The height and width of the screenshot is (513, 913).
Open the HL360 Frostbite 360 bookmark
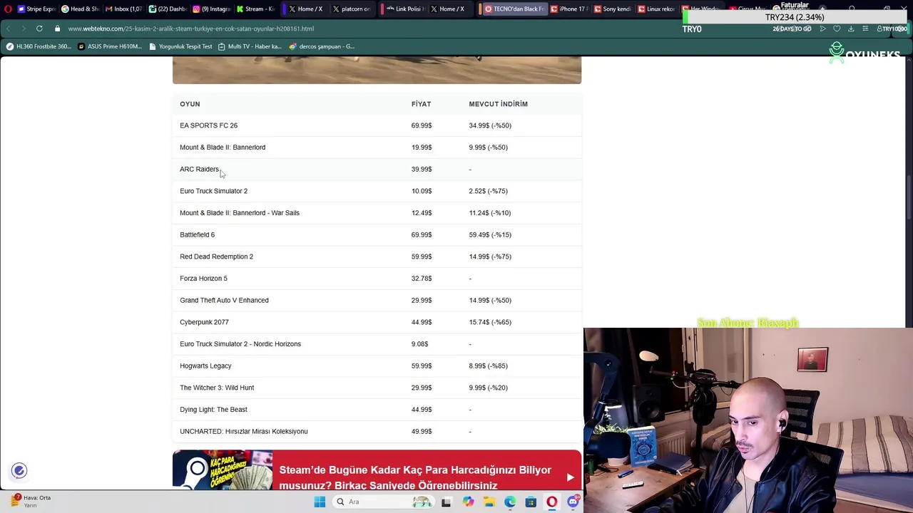[39, 46]
